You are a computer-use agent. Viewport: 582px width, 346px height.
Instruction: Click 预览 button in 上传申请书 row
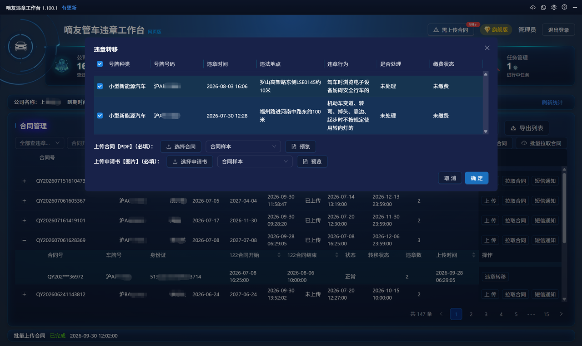click(x=312, y=161)
